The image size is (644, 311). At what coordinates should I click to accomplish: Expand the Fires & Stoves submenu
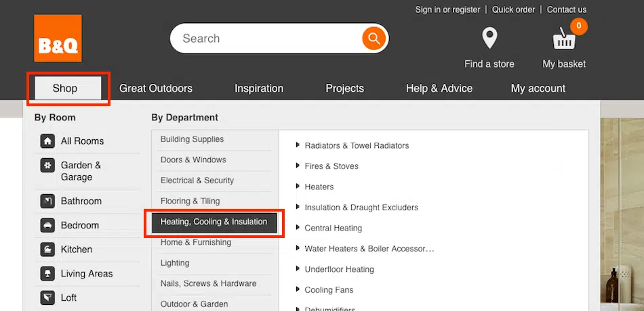[x=298, y=166]
